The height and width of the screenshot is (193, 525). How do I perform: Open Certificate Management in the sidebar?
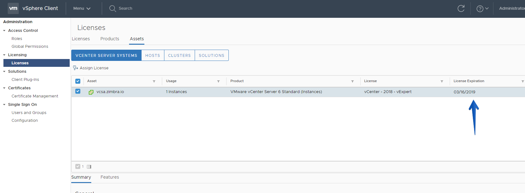pyautogui.click(x=35, y=96)
